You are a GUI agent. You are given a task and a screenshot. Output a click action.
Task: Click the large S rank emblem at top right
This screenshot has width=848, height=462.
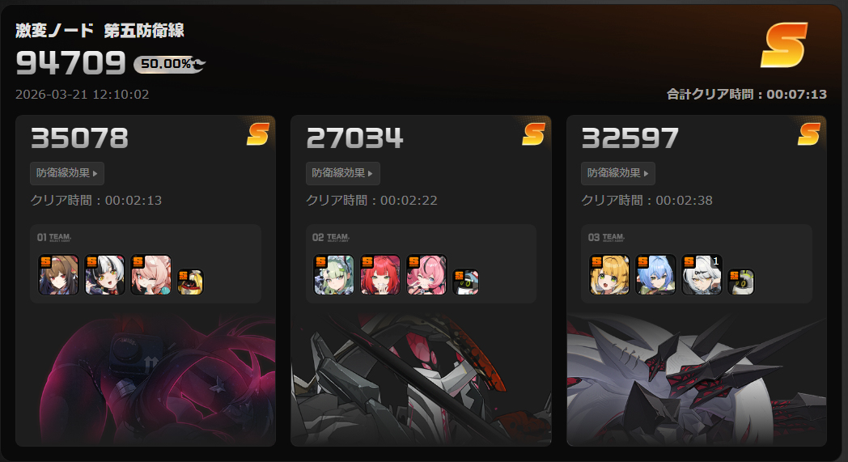(784, 45)
